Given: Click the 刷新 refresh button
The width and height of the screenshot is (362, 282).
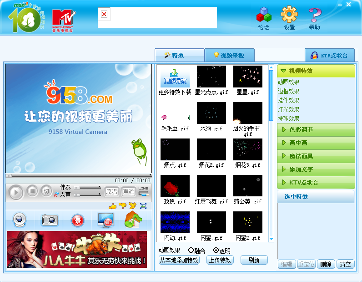Looking at the screenshot, I should [x=254, y=260].
